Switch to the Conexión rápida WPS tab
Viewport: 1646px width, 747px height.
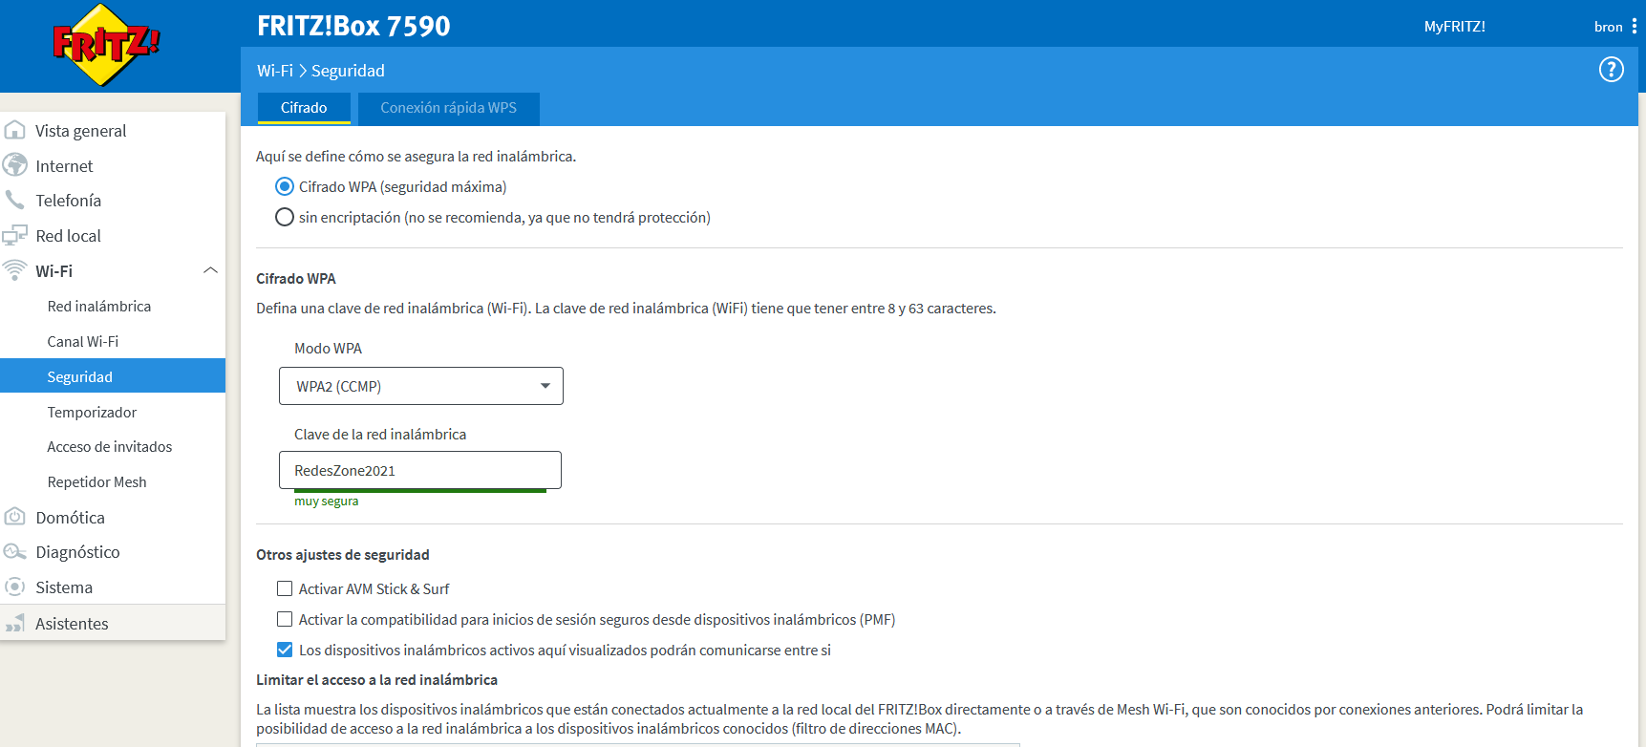448,108
